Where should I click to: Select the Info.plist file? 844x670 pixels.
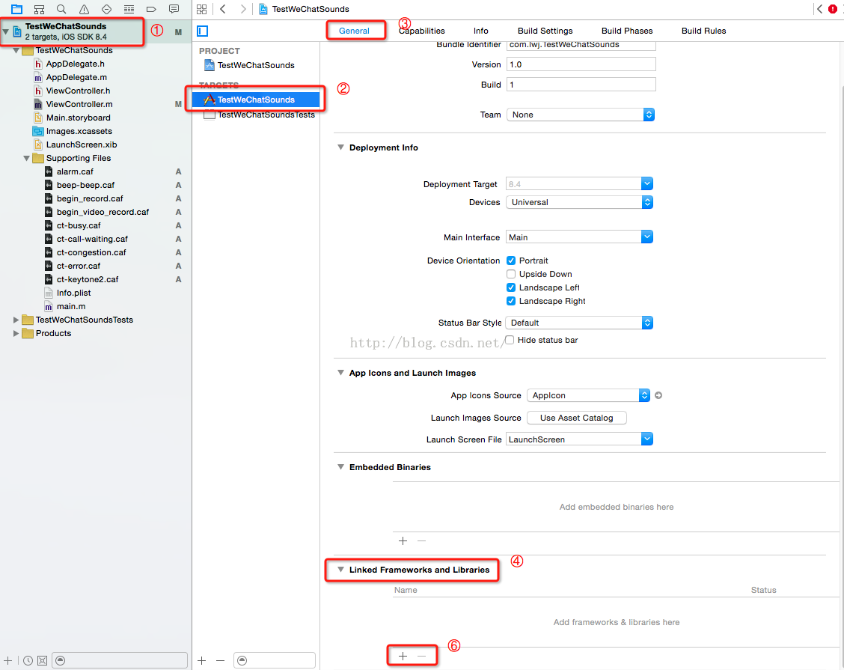(74, 293)
